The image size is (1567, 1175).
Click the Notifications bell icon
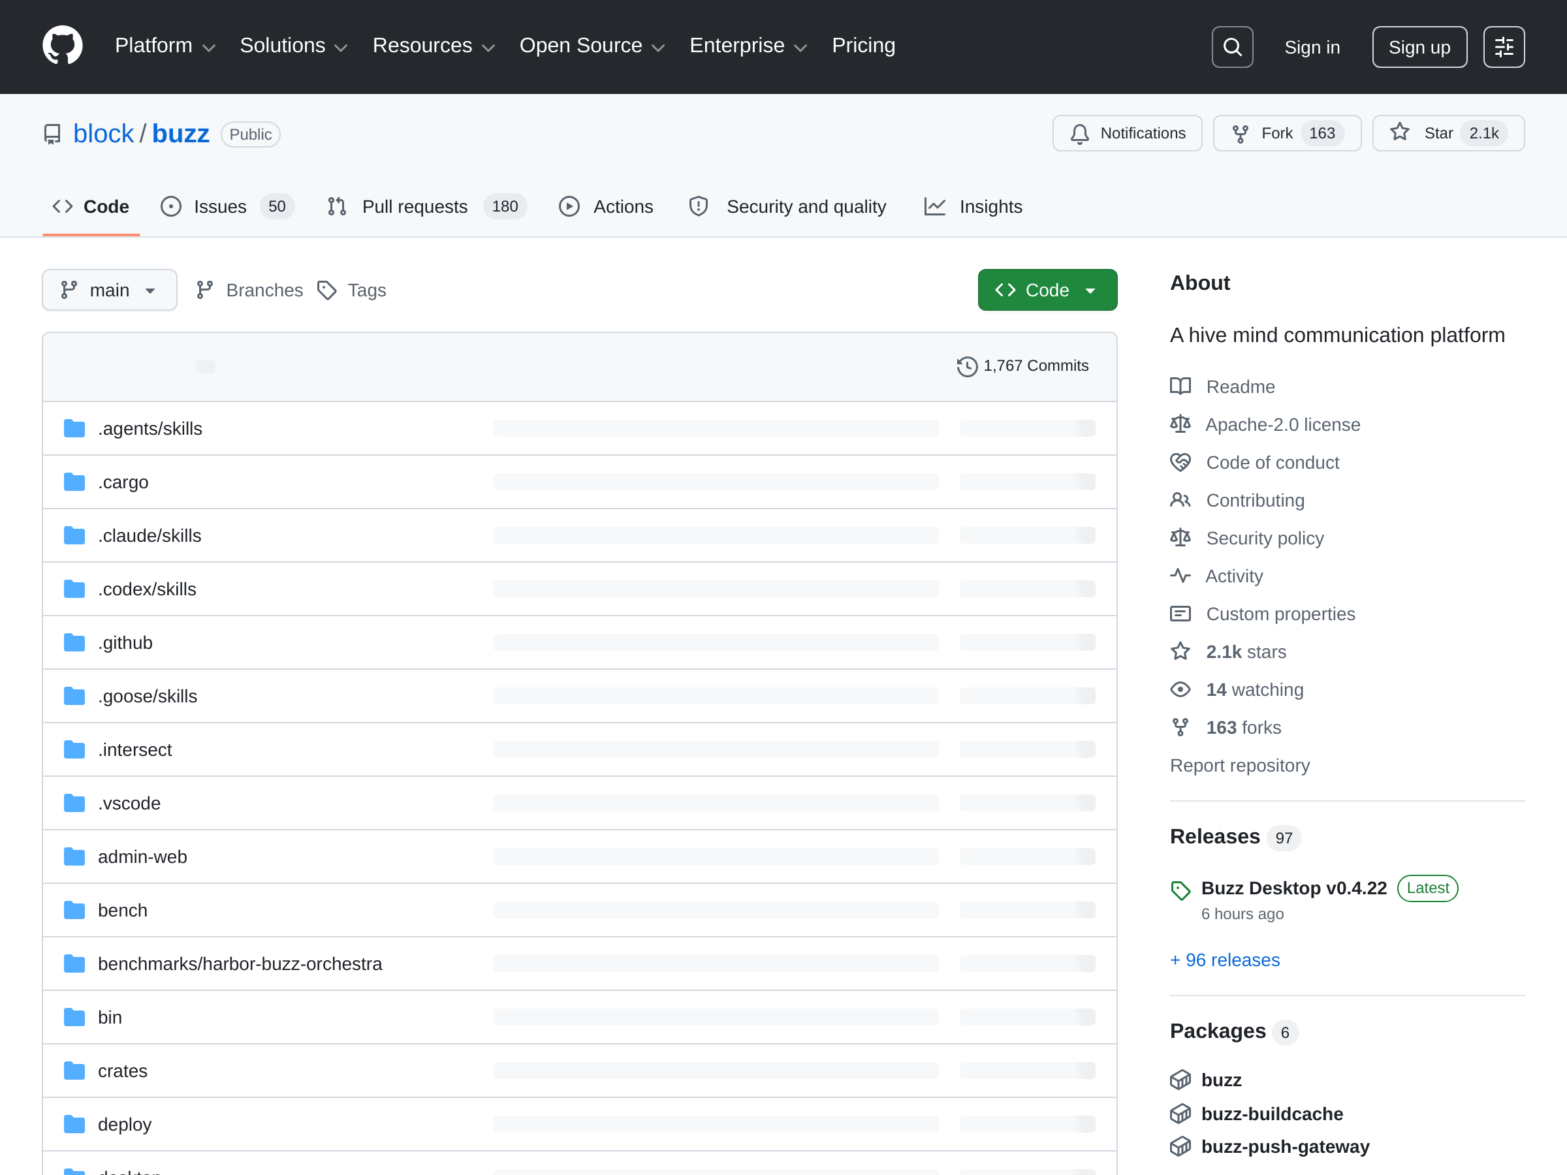pos(1079,134)
